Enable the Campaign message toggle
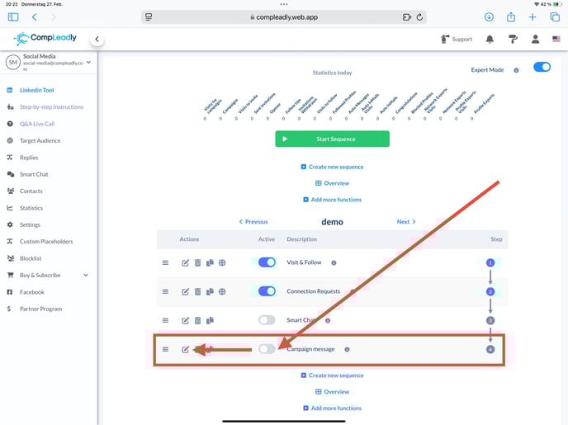Viewport: 568px width, 425px height. pyautogui.click(x=267, y=349)
